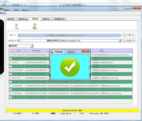The image size is (142, 121).
Task: Click the yellow Download Flash 100% progress bar
Action: [72, 110]
